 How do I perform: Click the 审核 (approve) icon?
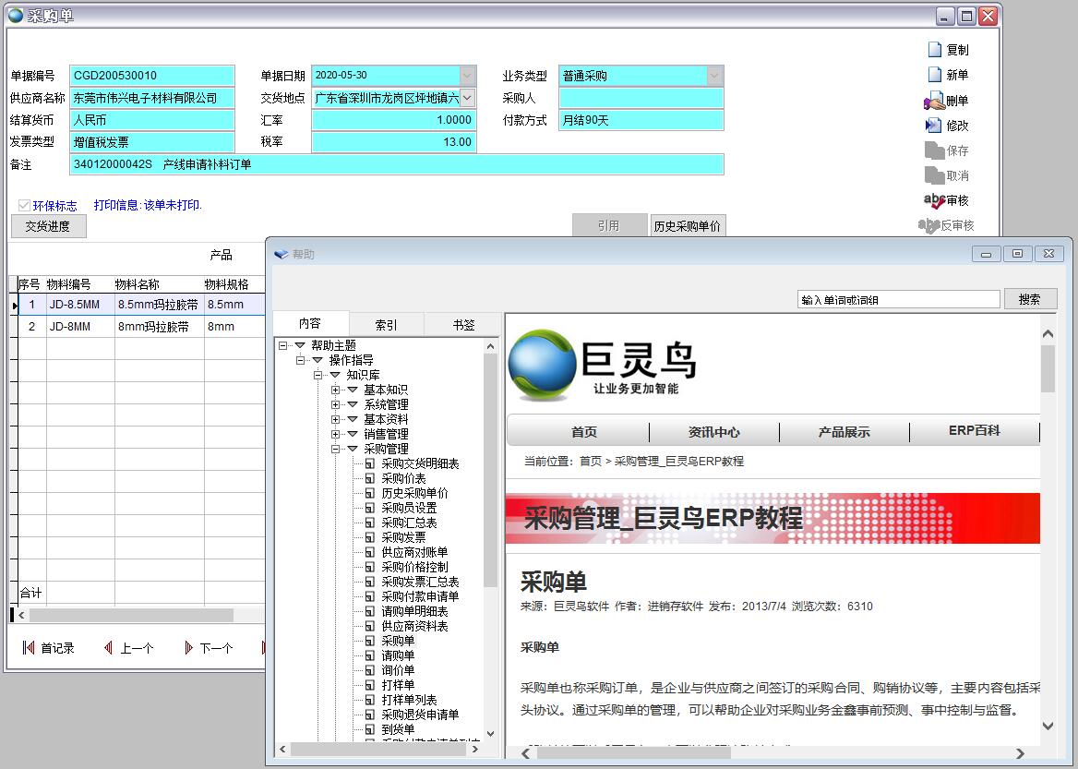[933, 200]
